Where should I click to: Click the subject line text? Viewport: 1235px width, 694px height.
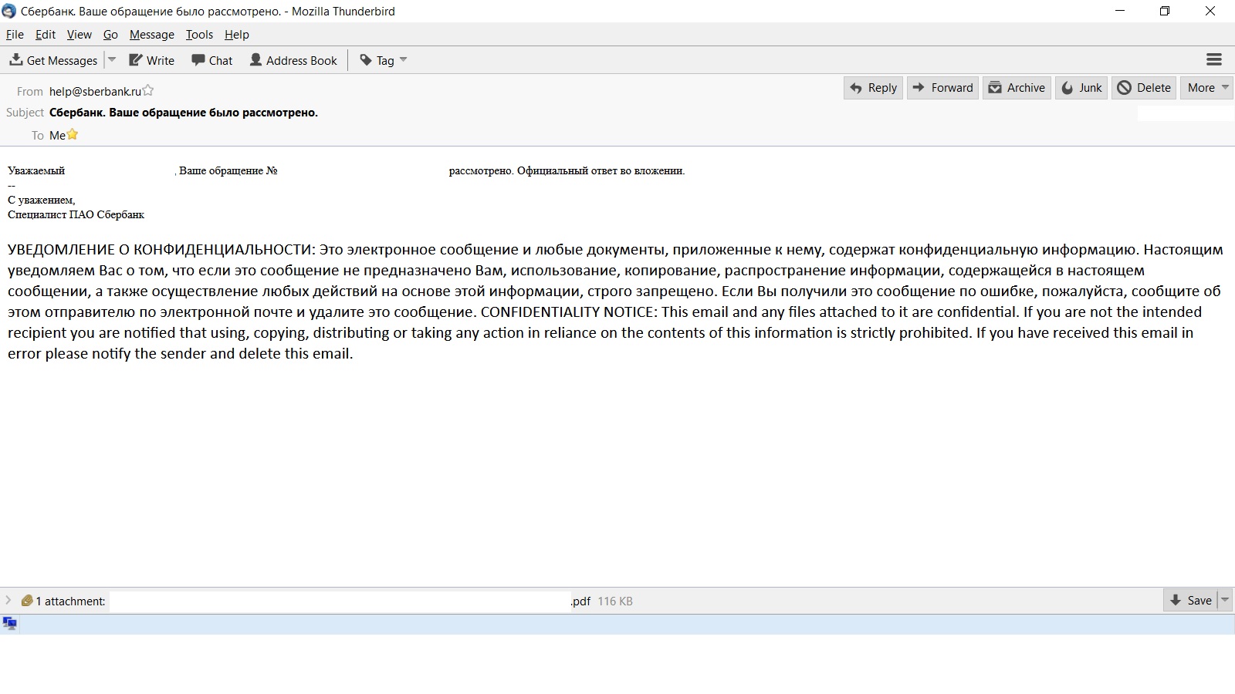tap(184, 113)
